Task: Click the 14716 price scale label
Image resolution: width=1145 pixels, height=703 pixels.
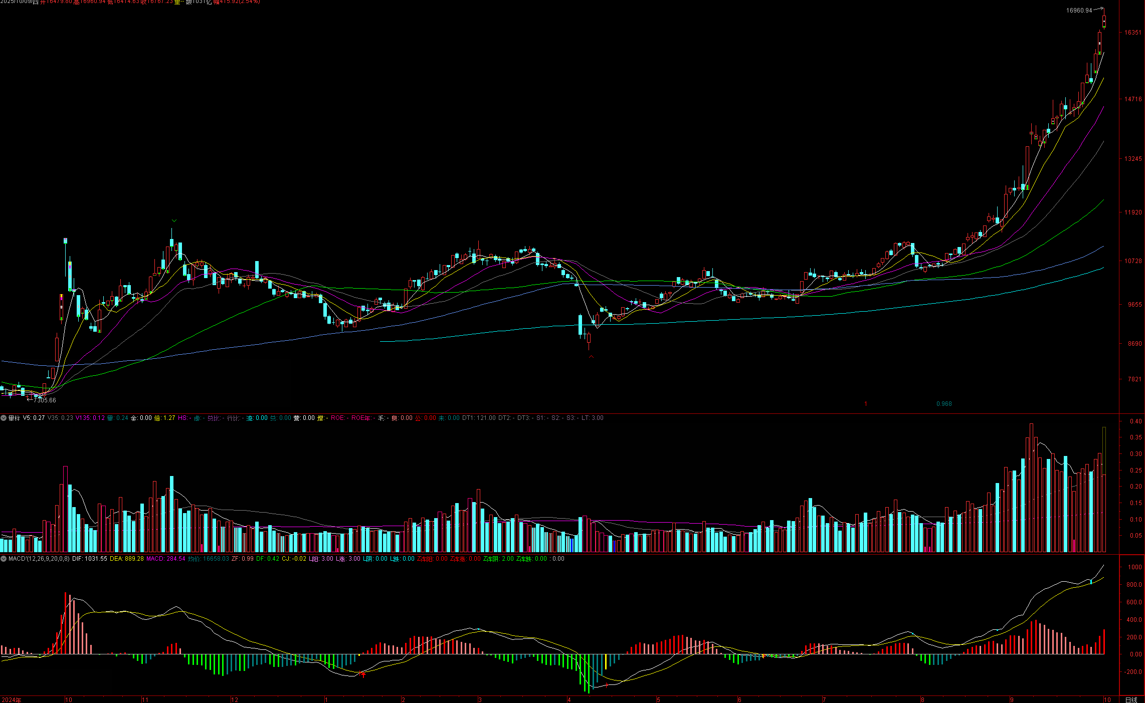Action: tap(1132, 99)
